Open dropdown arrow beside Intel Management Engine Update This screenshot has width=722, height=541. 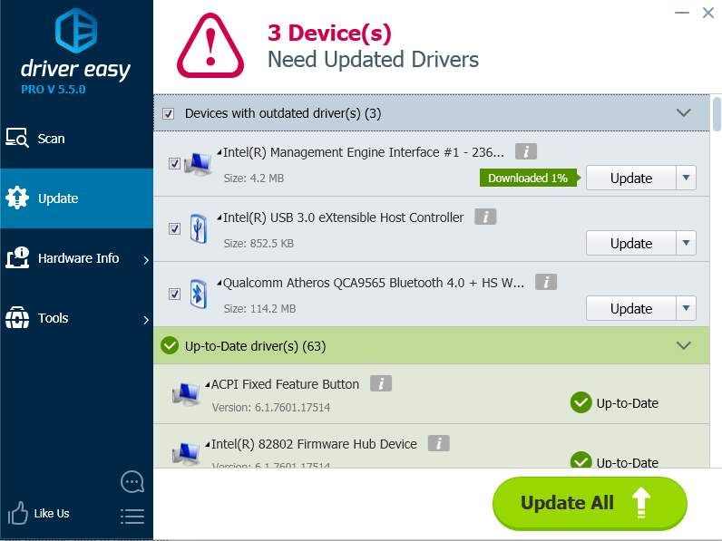tap(687, 178)
